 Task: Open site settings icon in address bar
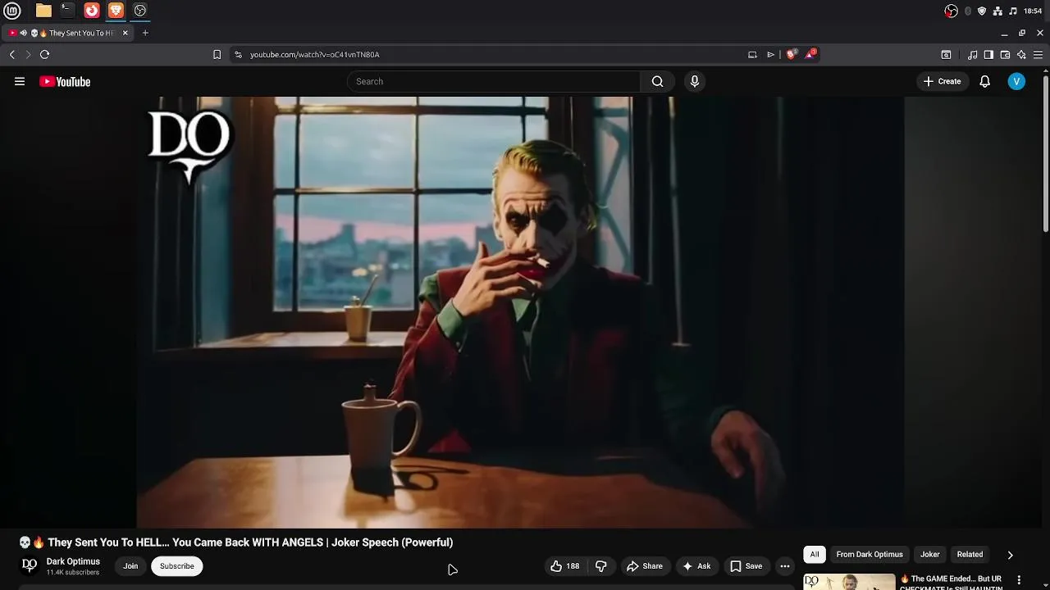238,54
